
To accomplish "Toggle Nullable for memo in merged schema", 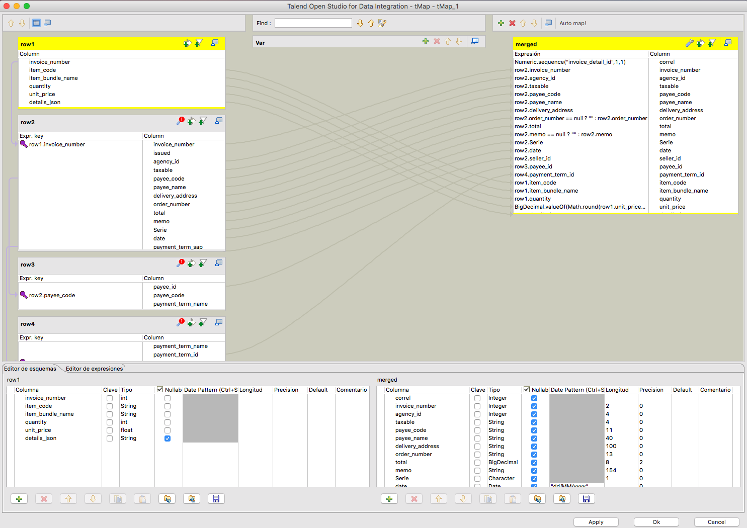I will click(534, 471).
